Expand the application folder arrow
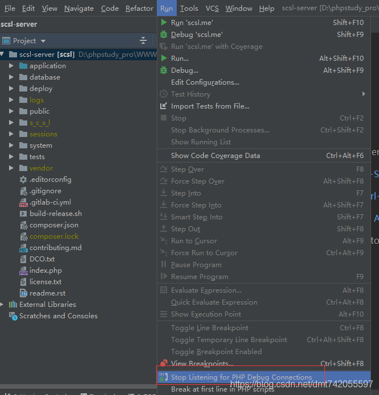 point(11,66)
